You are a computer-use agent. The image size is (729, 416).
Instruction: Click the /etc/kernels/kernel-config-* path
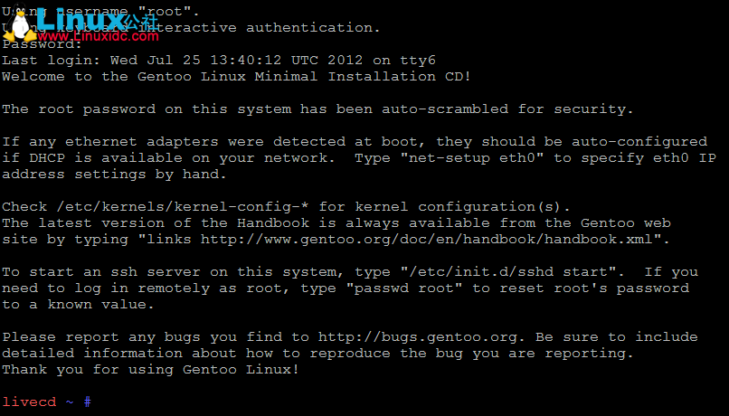183,207
